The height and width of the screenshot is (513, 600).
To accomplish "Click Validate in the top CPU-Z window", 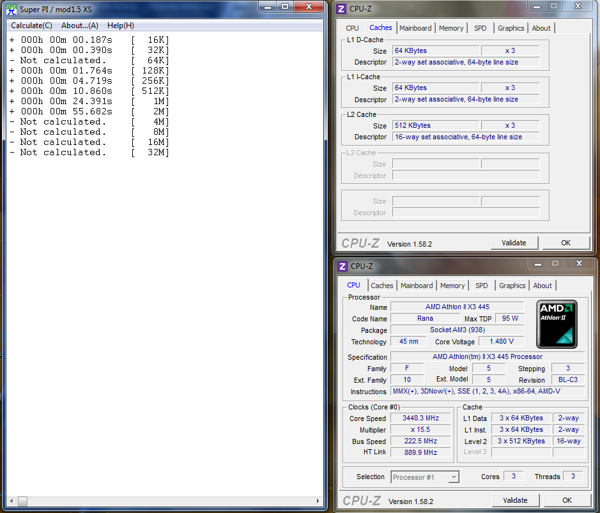I will [514, 243].
